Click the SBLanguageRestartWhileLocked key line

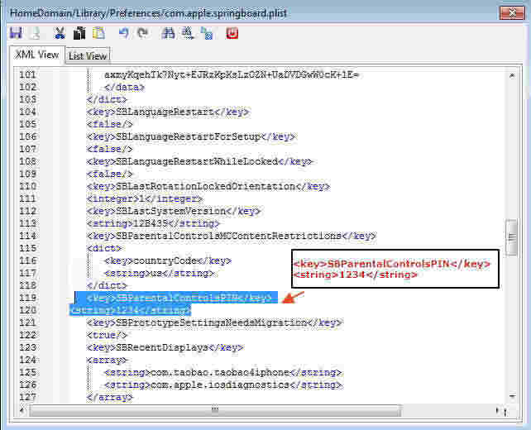[199, 161]
